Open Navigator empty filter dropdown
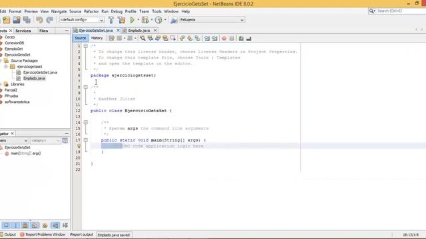The height and width of the screenshot is (239, 426). (x=45, y=141)
